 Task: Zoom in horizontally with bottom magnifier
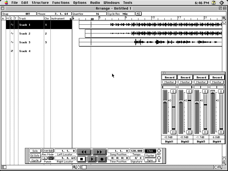pos(75,167)
